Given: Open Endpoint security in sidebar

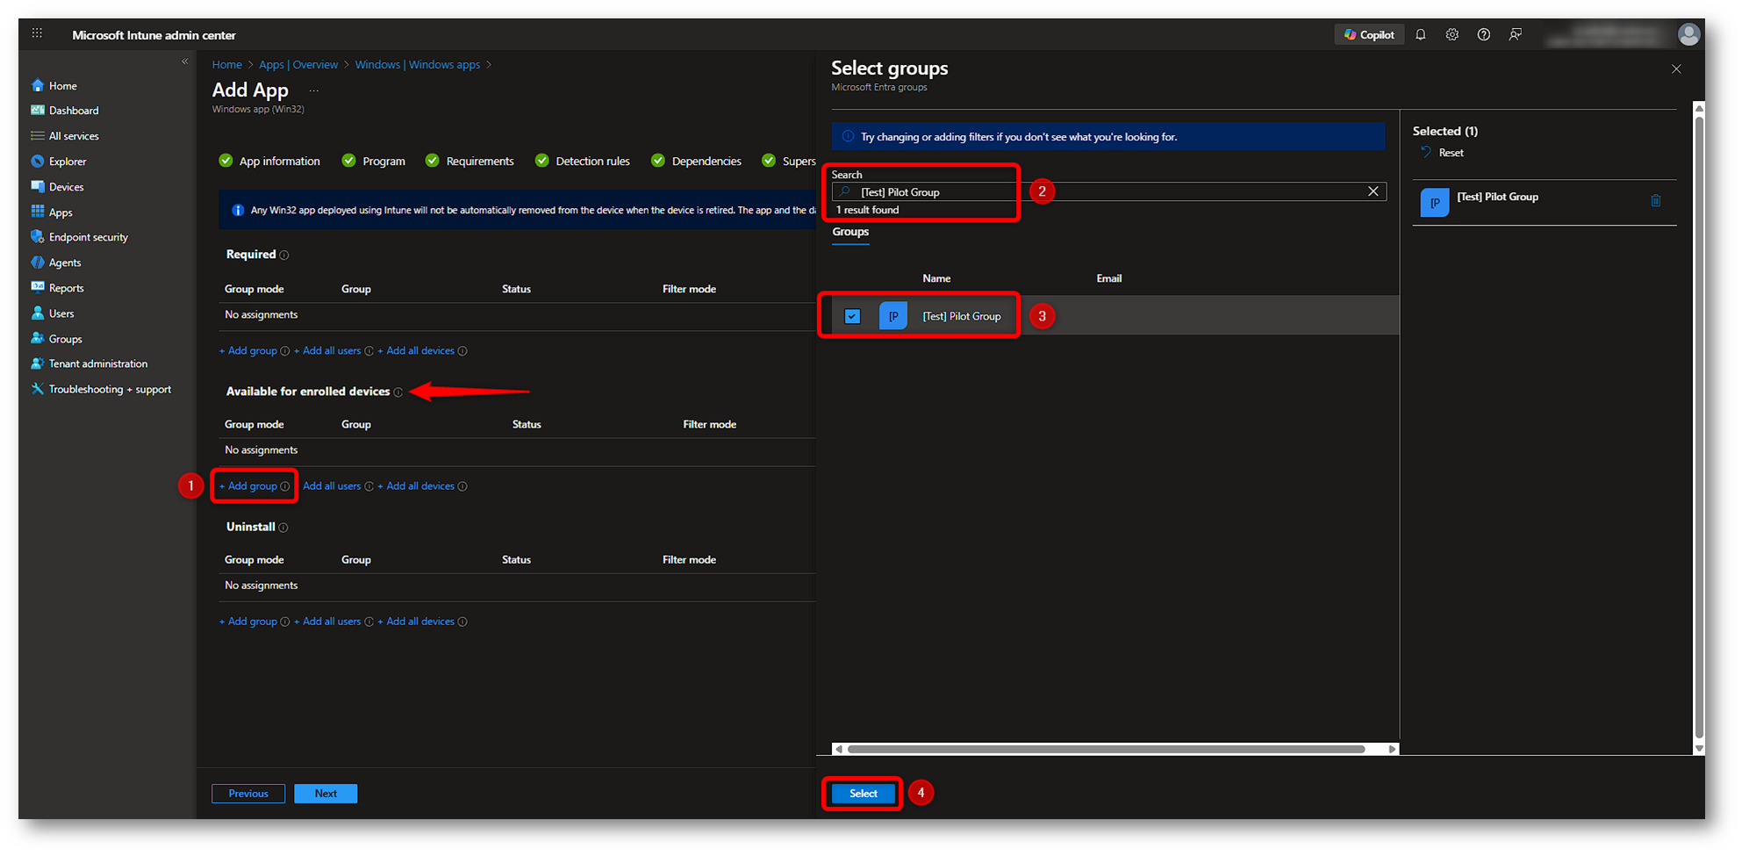Looking at the screenshot, I should [x=88, y=237].
